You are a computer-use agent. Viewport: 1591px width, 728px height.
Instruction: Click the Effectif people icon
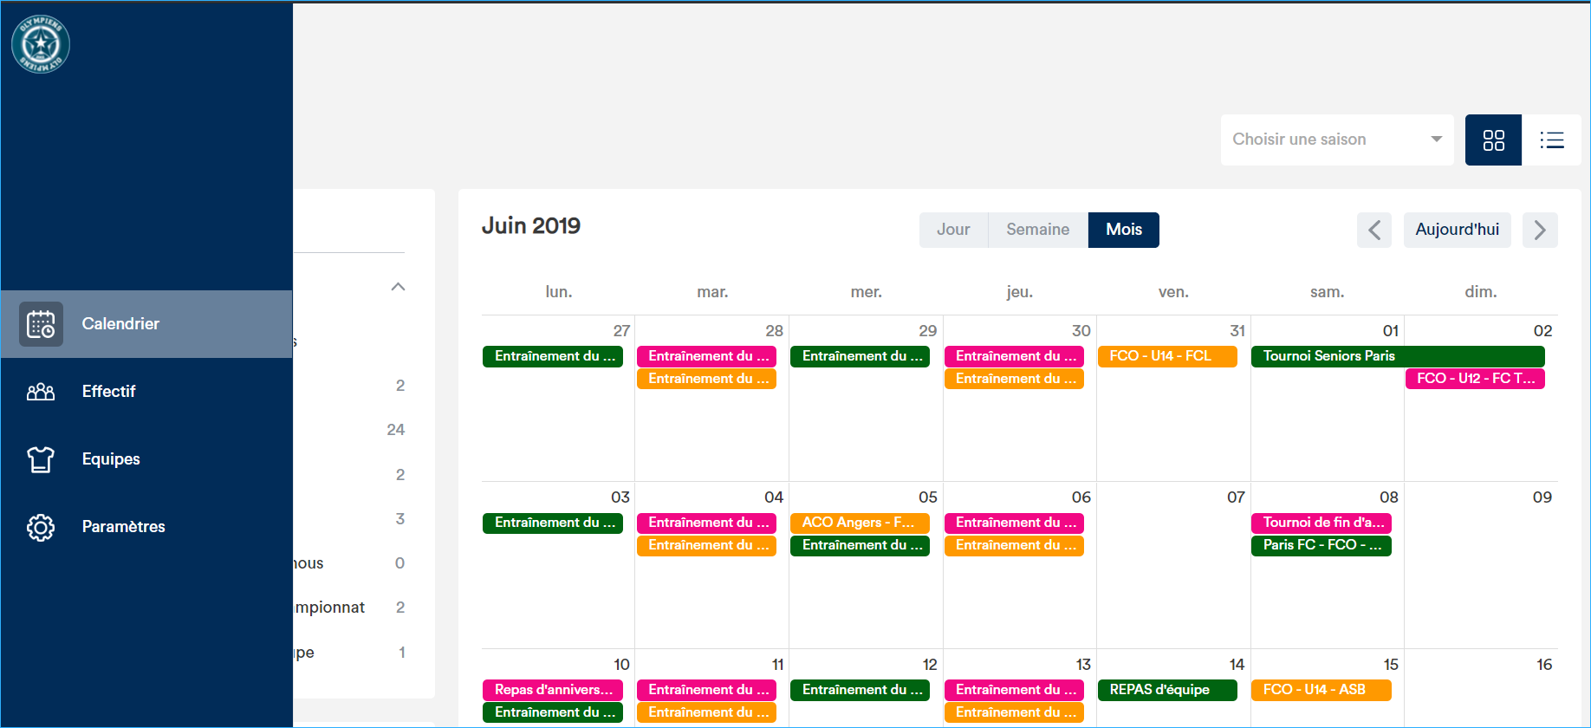click(41, 392)
